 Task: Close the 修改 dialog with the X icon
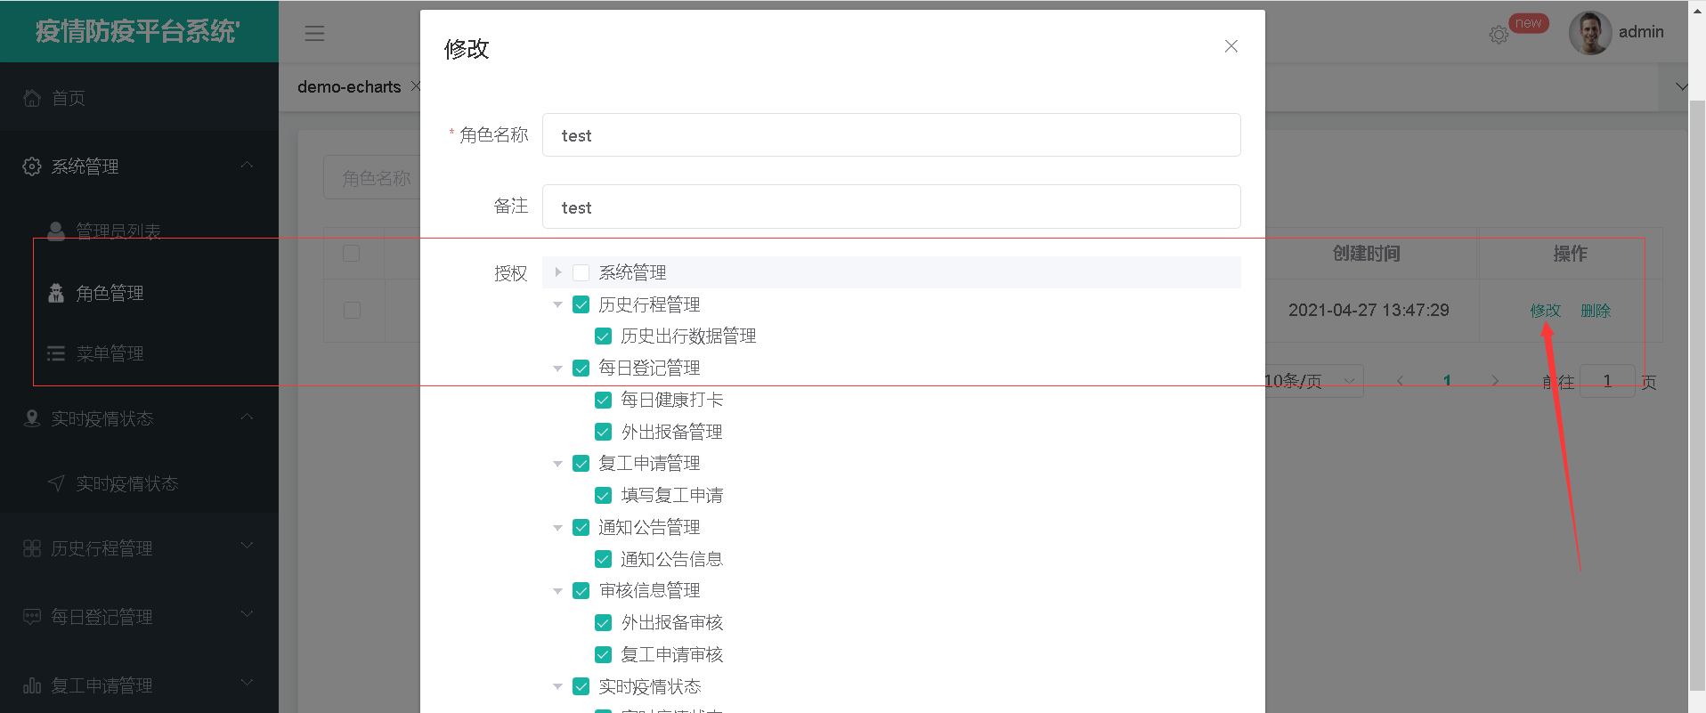click(1231, 46)
